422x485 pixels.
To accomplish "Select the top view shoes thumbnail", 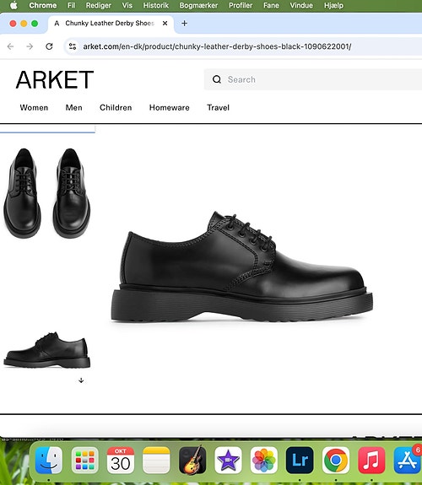I will pos(47,193).
